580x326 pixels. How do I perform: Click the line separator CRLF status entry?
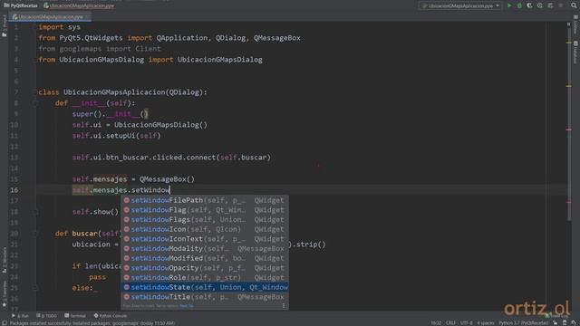coord(450,323)
